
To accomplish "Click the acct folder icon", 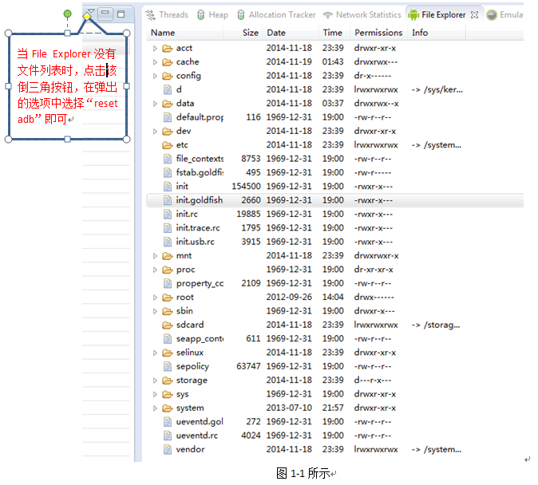I will pos(167,49).
